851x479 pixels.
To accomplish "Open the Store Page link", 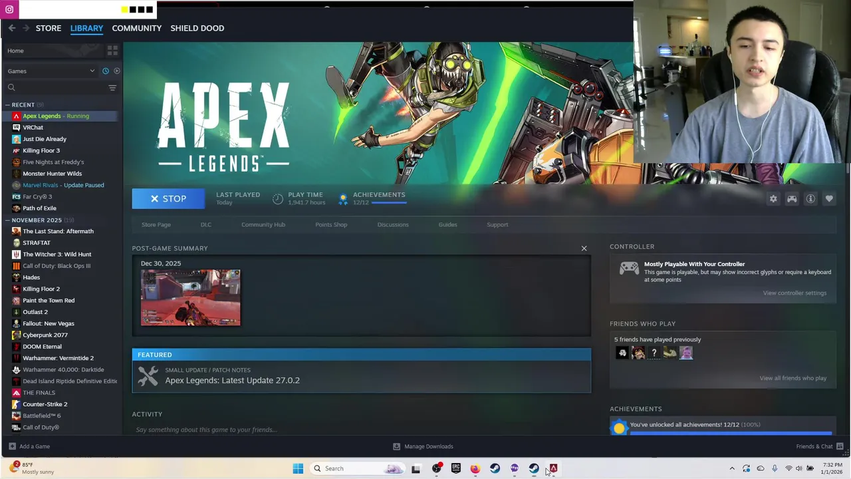I will tap(156, 225).
